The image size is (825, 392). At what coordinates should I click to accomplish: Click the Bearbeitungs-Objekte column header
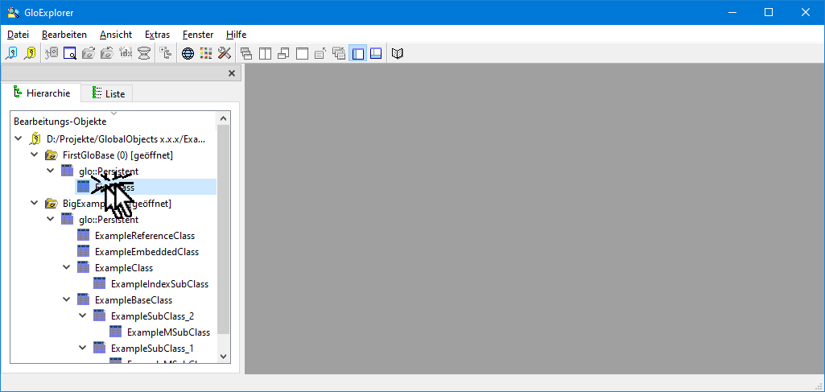point(113,122)
